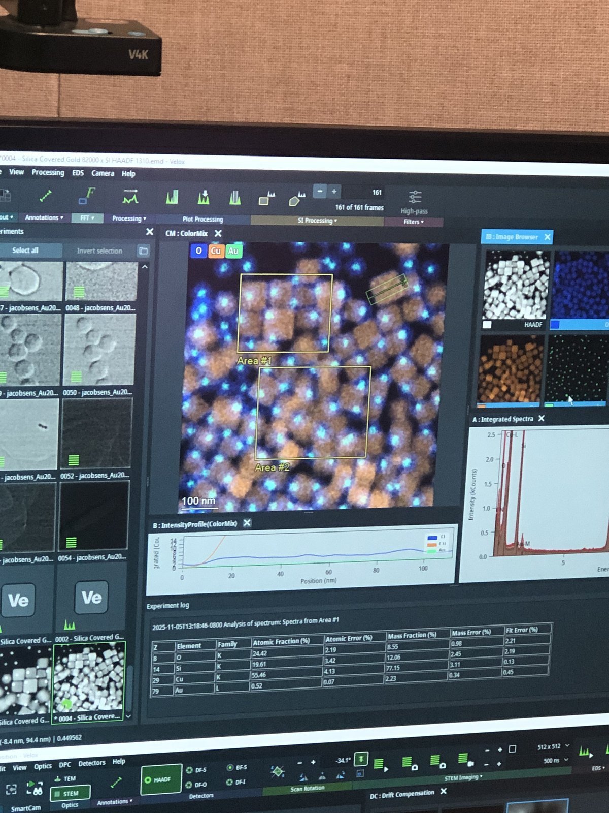The image size is (609, 813).
Task: Click the FFT tool icon
Action: (x=87, y=196)
